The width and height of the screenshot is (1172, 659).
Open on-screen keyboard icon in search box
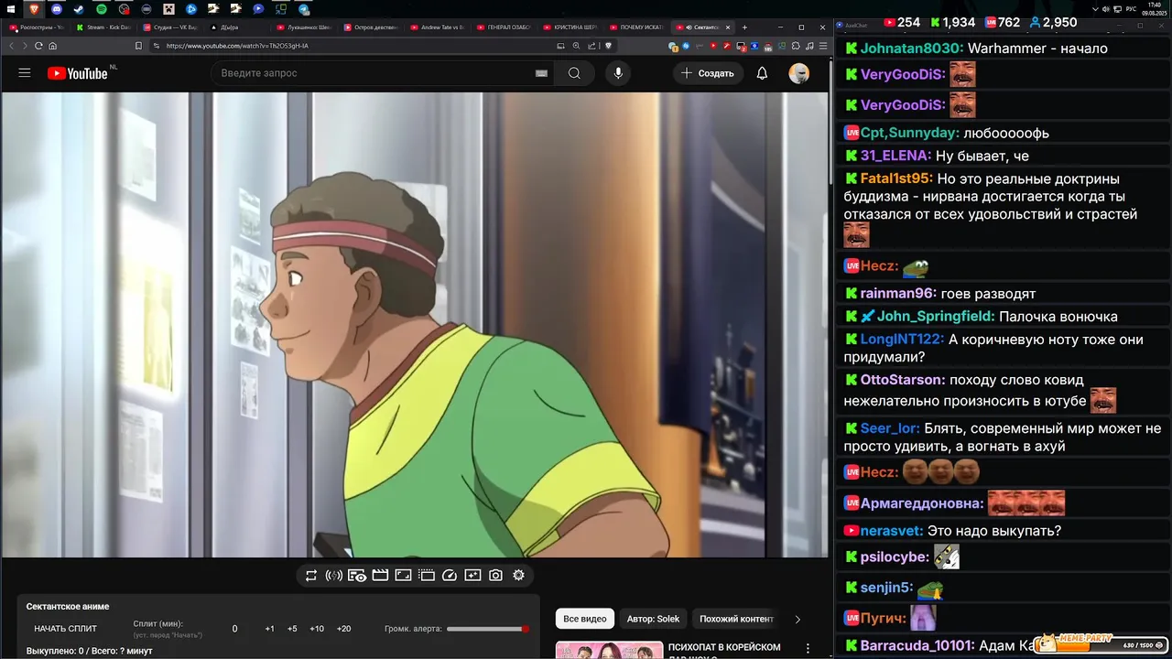[x=541, y=73]
